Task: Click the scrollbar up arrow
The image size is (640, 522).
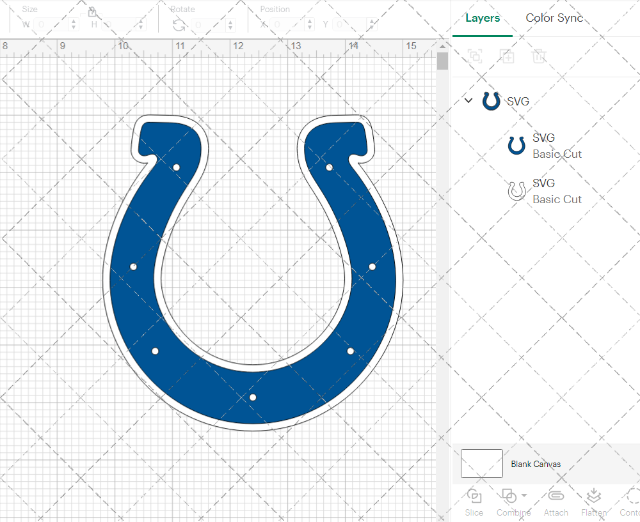Action: 442,46
